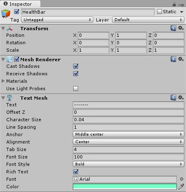This screenshot has width=186, height=192.
Task: Open Text Mesh gear settings
Action: click(181, 98)
